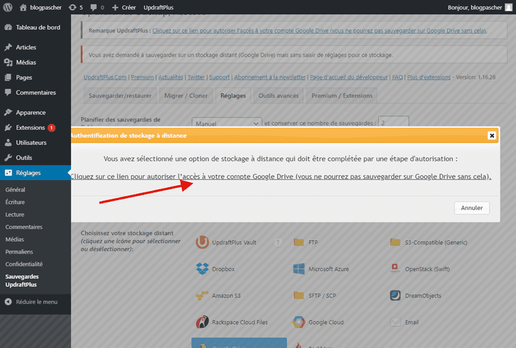Image resolution: width=516 pixels, height=348 pixels.
Task: Open UpdraftPlus menu in admin bar
Action: point(158,7)
